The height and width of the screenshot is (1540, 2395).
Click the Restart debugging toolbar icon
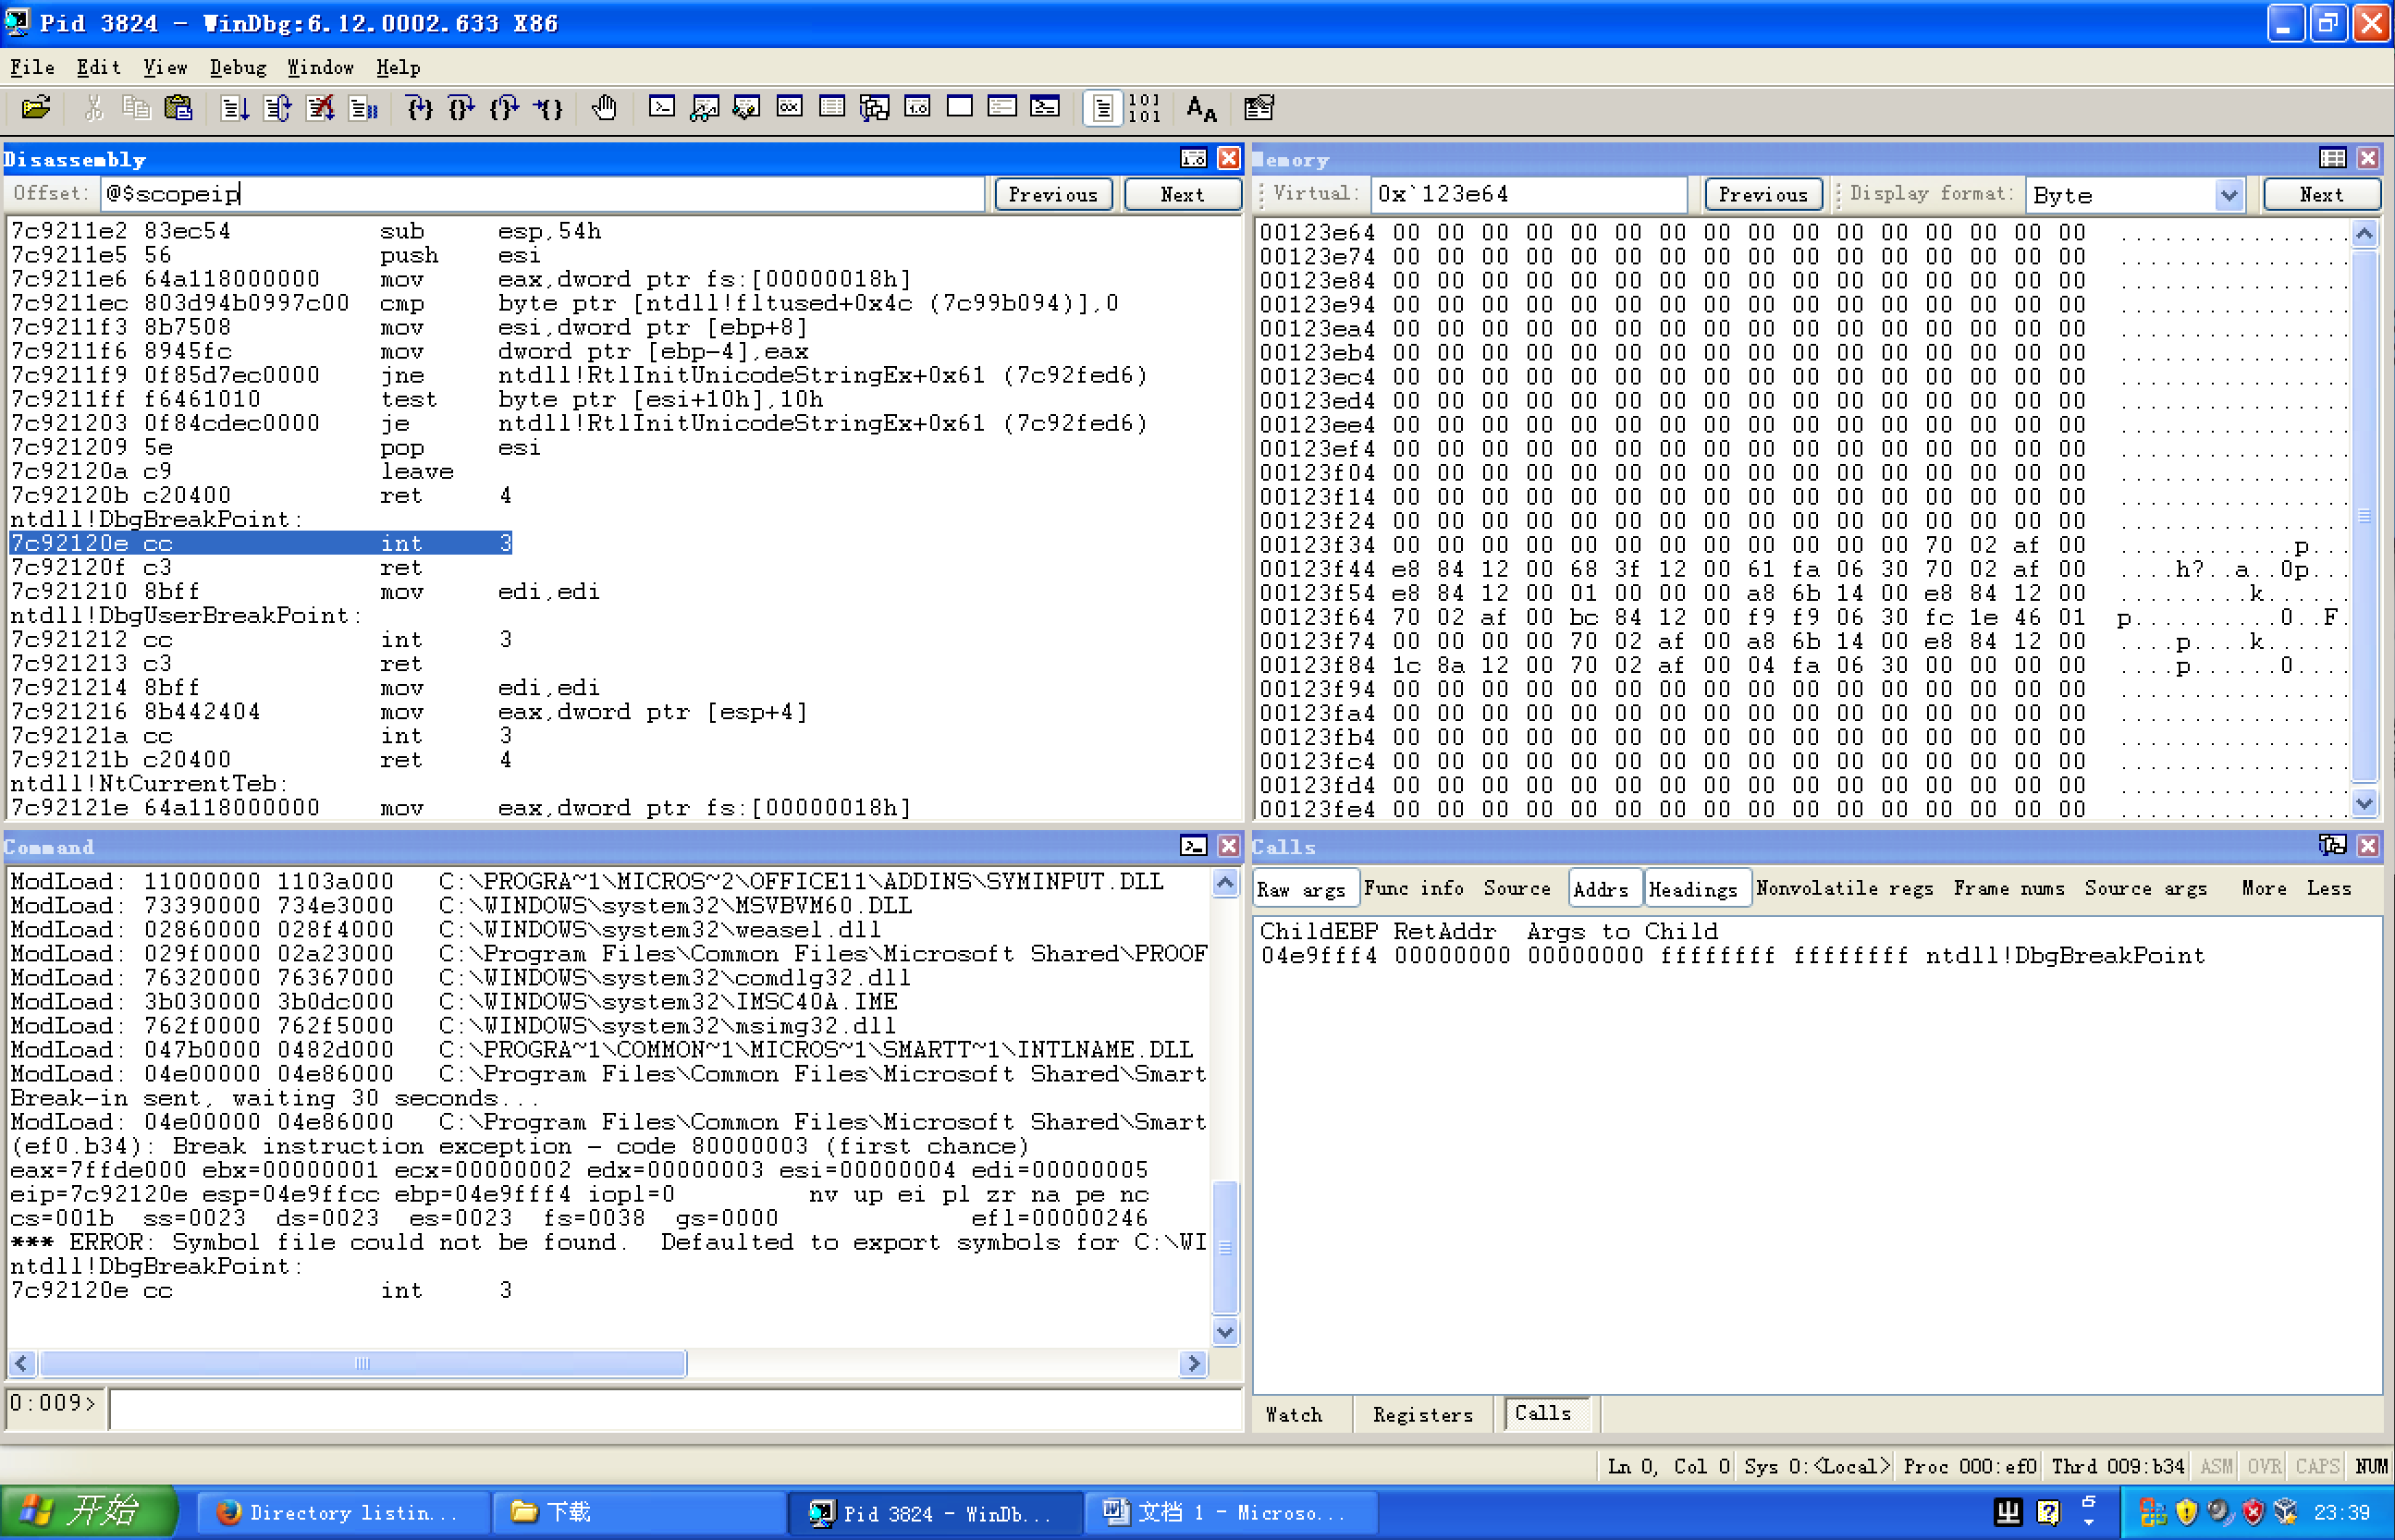tap(277, 108)
